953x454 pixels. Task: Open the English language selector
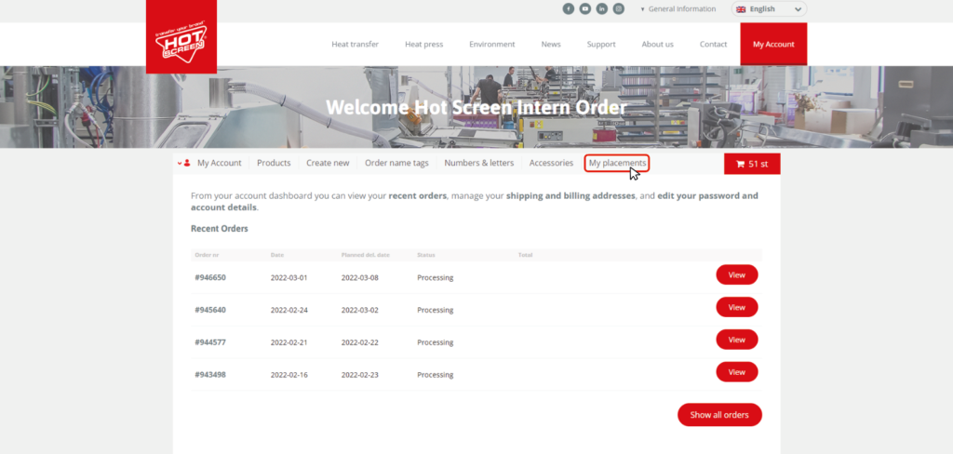click(769, 9)
